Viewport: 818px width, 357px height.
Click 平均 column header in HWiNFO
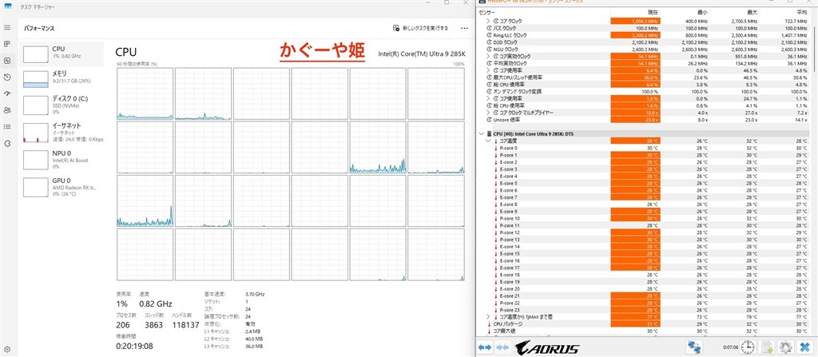tap(784, 11)
